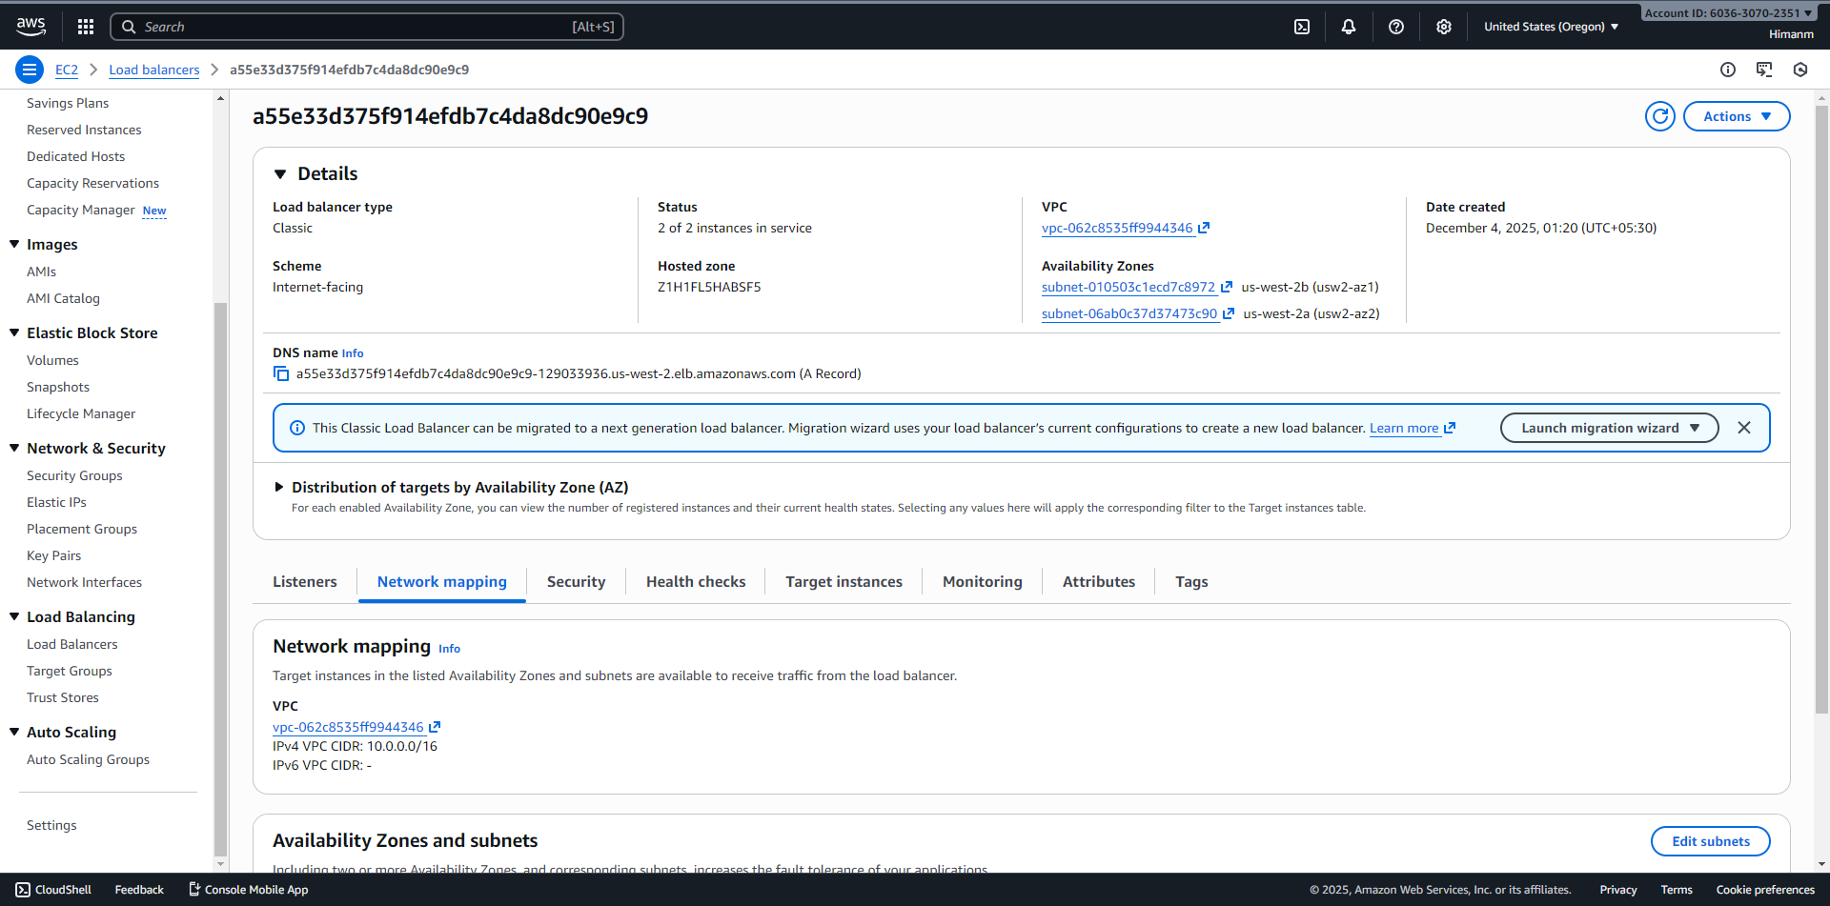
Task: Copy the load balancer DNS name
Action: point(281,372)
